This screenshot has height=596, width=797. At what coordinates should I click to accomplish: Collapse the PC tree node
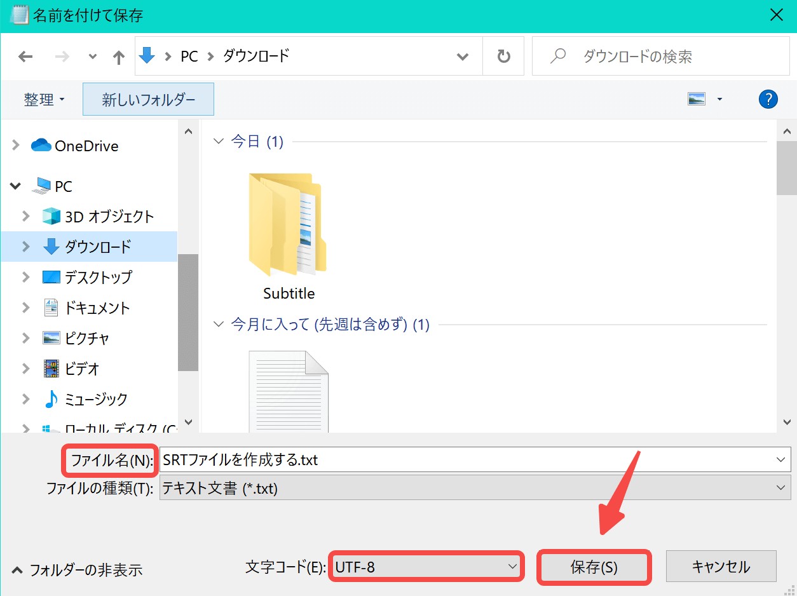coord(16,186)
